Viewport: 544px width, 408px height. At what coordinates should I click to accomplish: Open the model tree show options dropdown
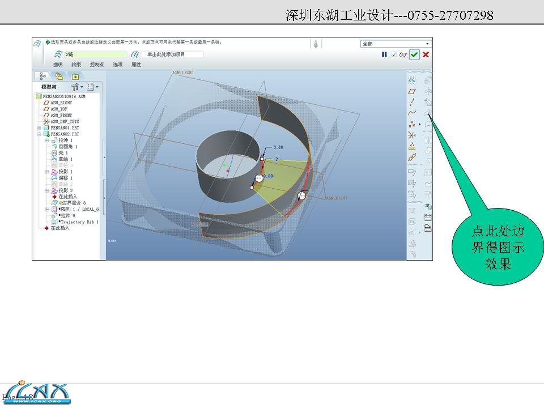pos(92,87)
